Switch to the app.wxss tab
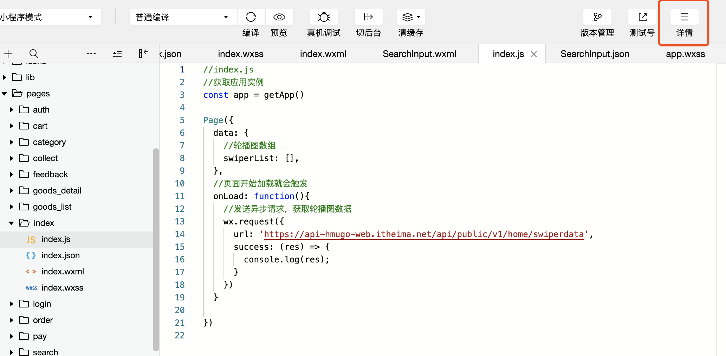 [x=685, y=54]
